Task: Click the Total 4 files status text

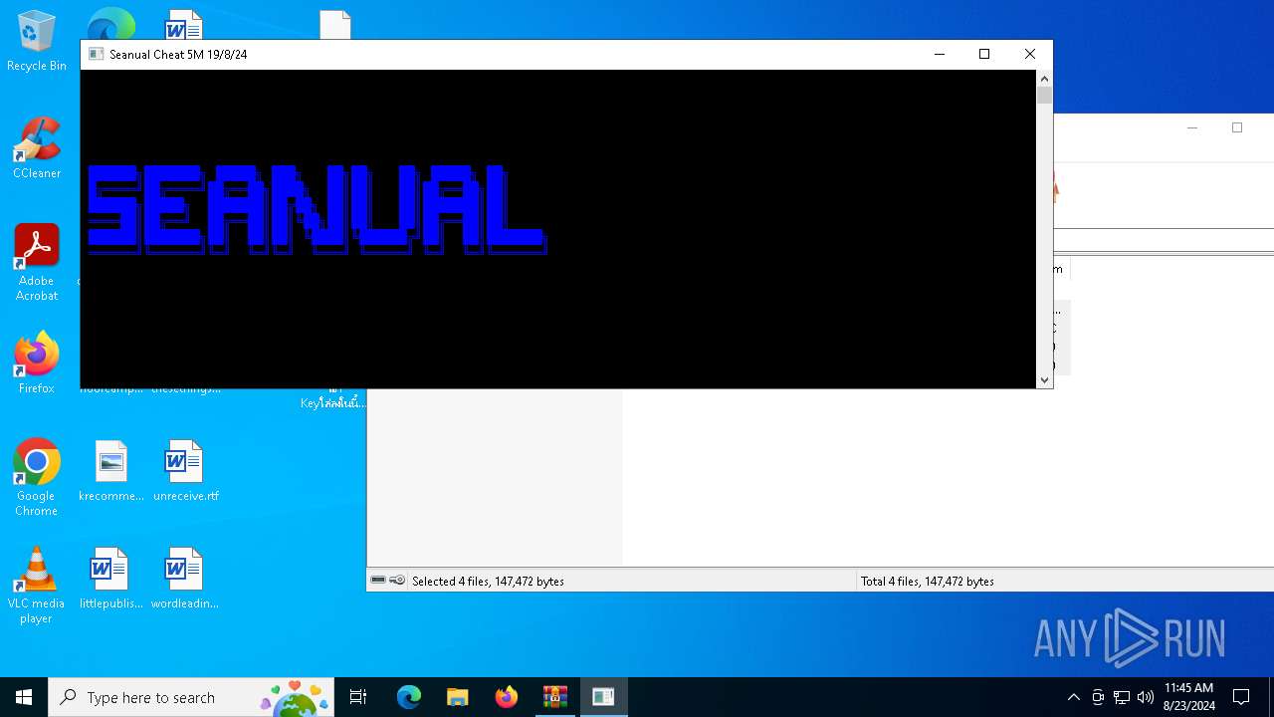Action: click(928, 582)
